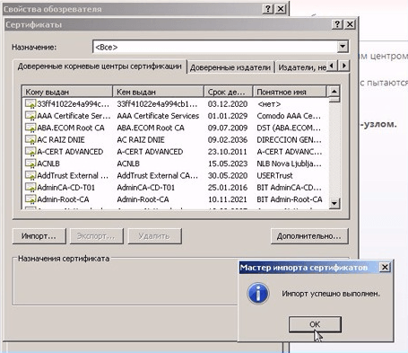This screenshot has height=353, width=408.
Task: Click the BIT Admin-Root-CA friendly name
Action: [x=290, y=199]
